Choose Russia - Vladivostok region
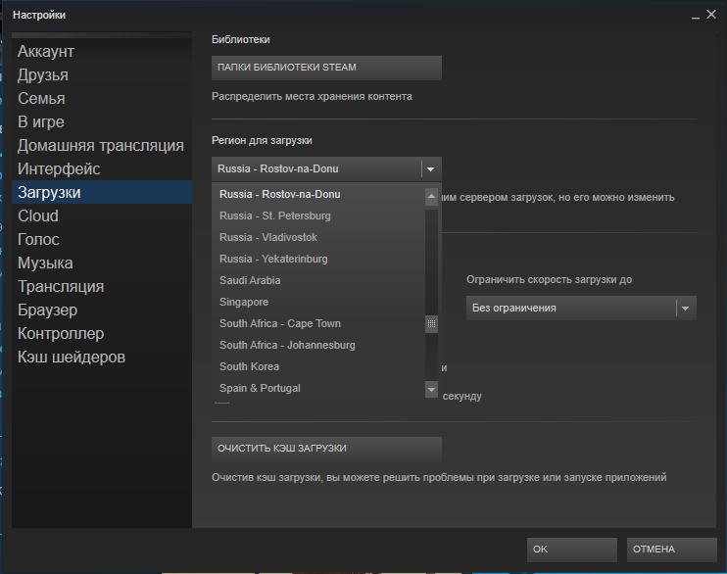This screenshot has height=574, width=727. (318, 237)
